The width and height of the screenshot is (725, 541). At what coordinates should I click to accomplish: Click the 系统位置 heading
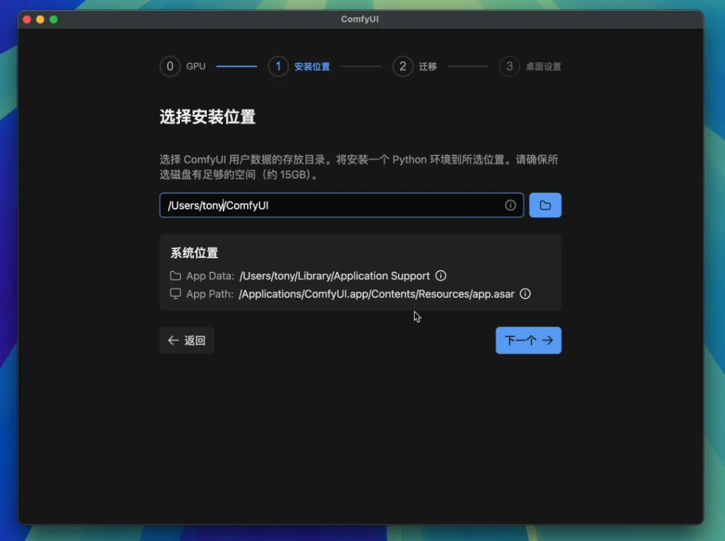194,253
